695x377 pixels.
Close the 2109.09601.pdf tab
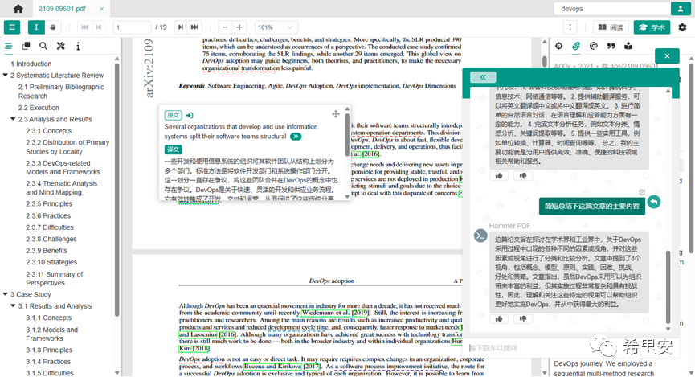(x=101, y=9)
